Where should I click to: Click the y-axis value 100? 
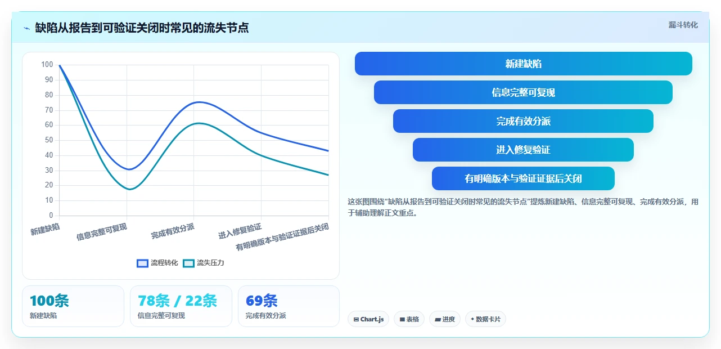[47, 65]
